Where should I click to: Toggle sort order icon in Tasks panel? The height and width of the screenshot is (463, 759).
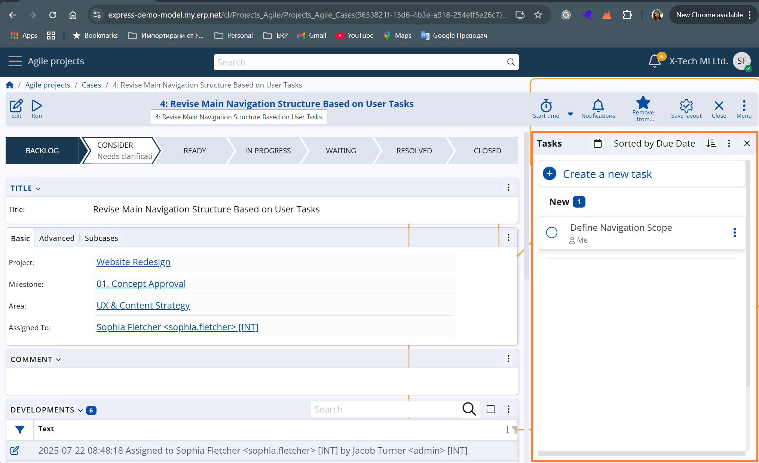[711, 143]
